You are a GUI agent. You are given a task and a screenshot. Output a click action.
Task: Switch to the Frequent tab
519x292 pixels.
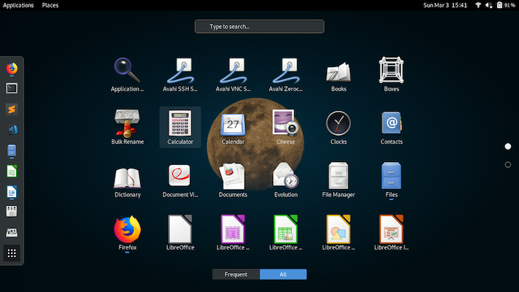[x=236, y=274]
